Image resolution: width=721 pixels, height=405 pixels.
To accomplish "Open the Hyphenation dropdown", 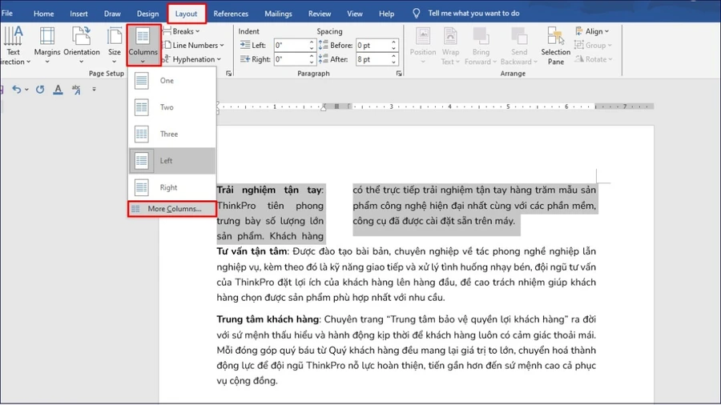I will click(192, 59).
